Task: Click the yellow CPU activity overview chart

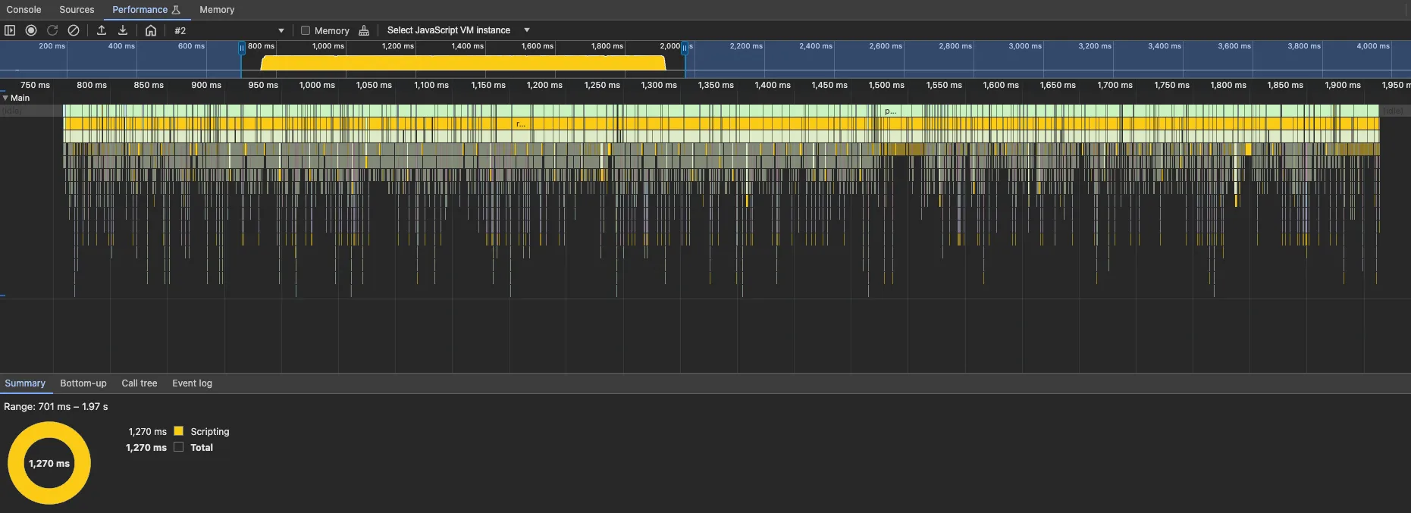Action: coord(462,63)
